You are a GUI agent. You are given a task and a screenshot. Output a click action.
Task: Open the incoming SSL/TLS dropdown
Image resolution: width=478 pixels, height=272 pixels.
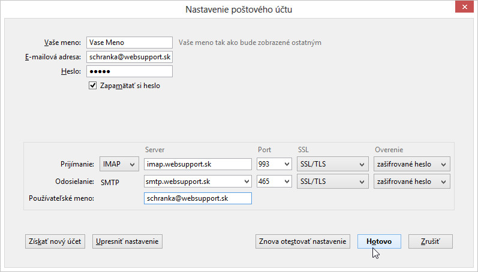click(x=333, y=164)
